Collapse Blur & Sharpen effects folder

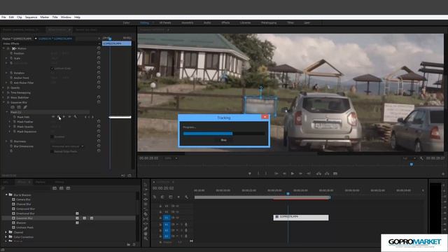tap(6, 195)
